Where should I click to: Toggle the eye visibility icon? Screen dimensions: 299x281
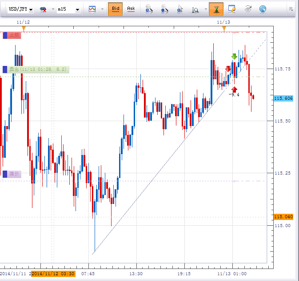coord(248,9)
